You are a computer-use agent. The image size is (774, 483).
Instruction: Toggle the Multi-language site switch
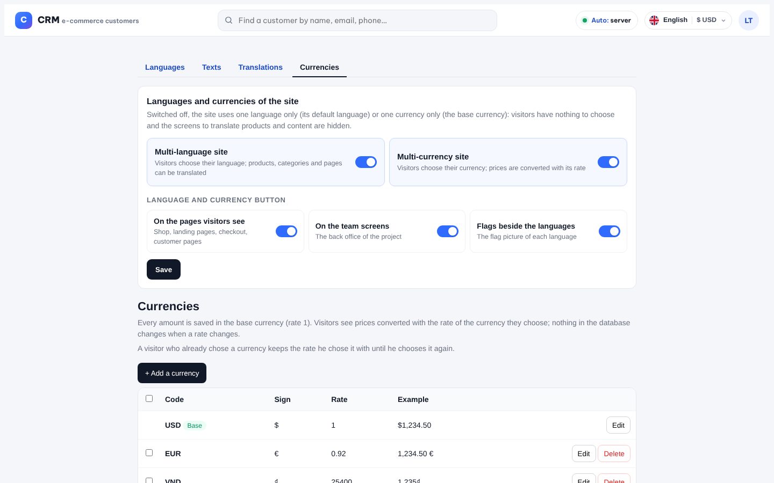coord(366,162)
